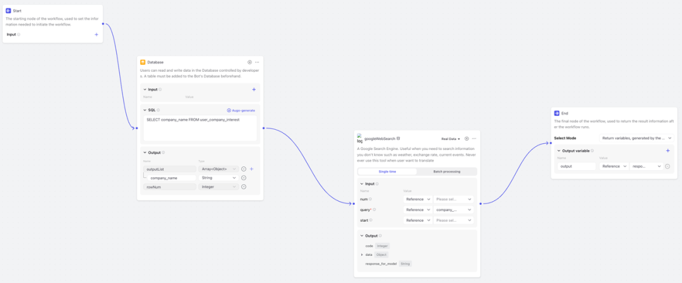
Task: Add a new Database input parameter
Action: click(x=254, y=90)
